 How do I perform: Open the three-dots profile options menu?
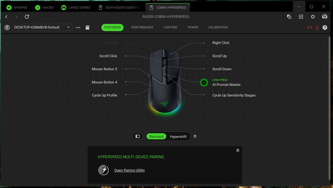click(78, 28)
